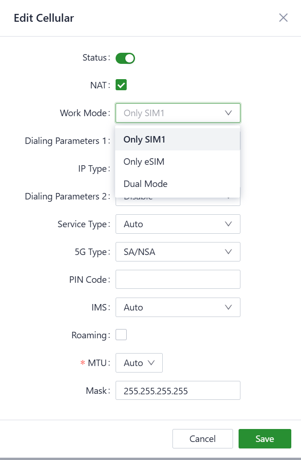Focus the PIN Code input field

coord(178,280)
